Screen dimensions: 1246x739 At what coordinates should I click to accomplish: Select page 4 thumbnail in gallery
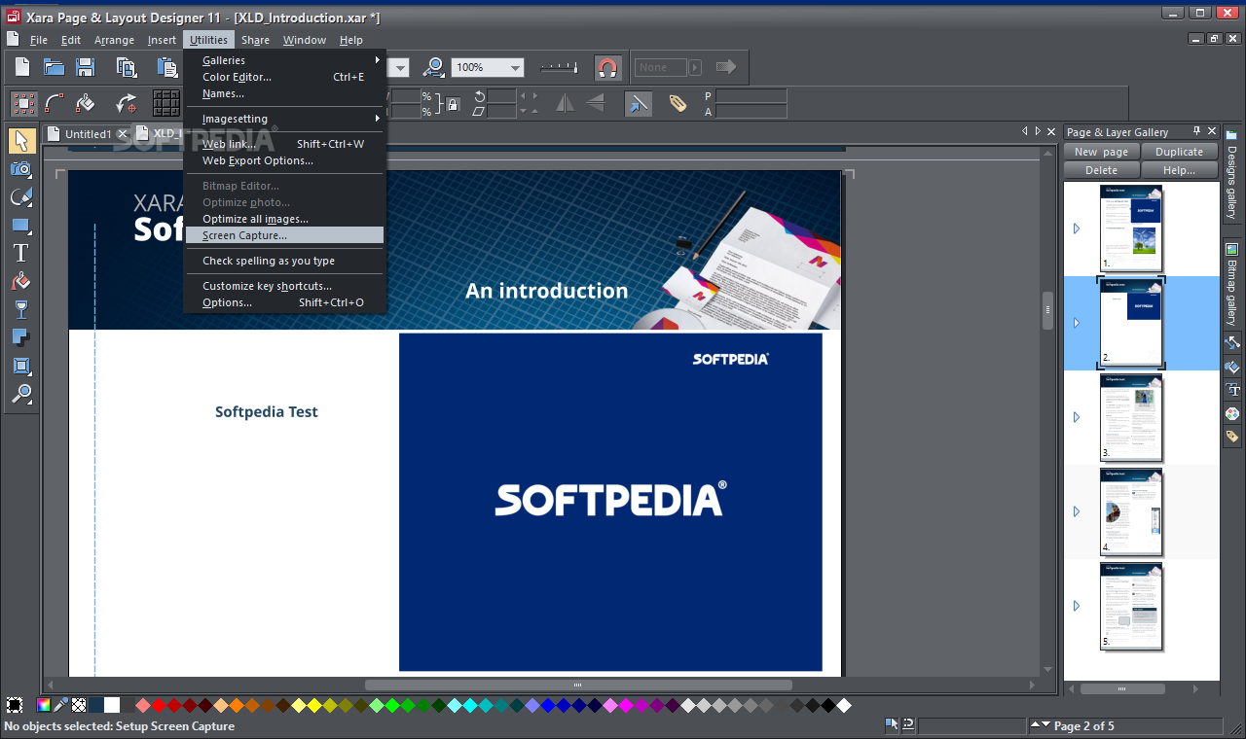pos(1131,511)
